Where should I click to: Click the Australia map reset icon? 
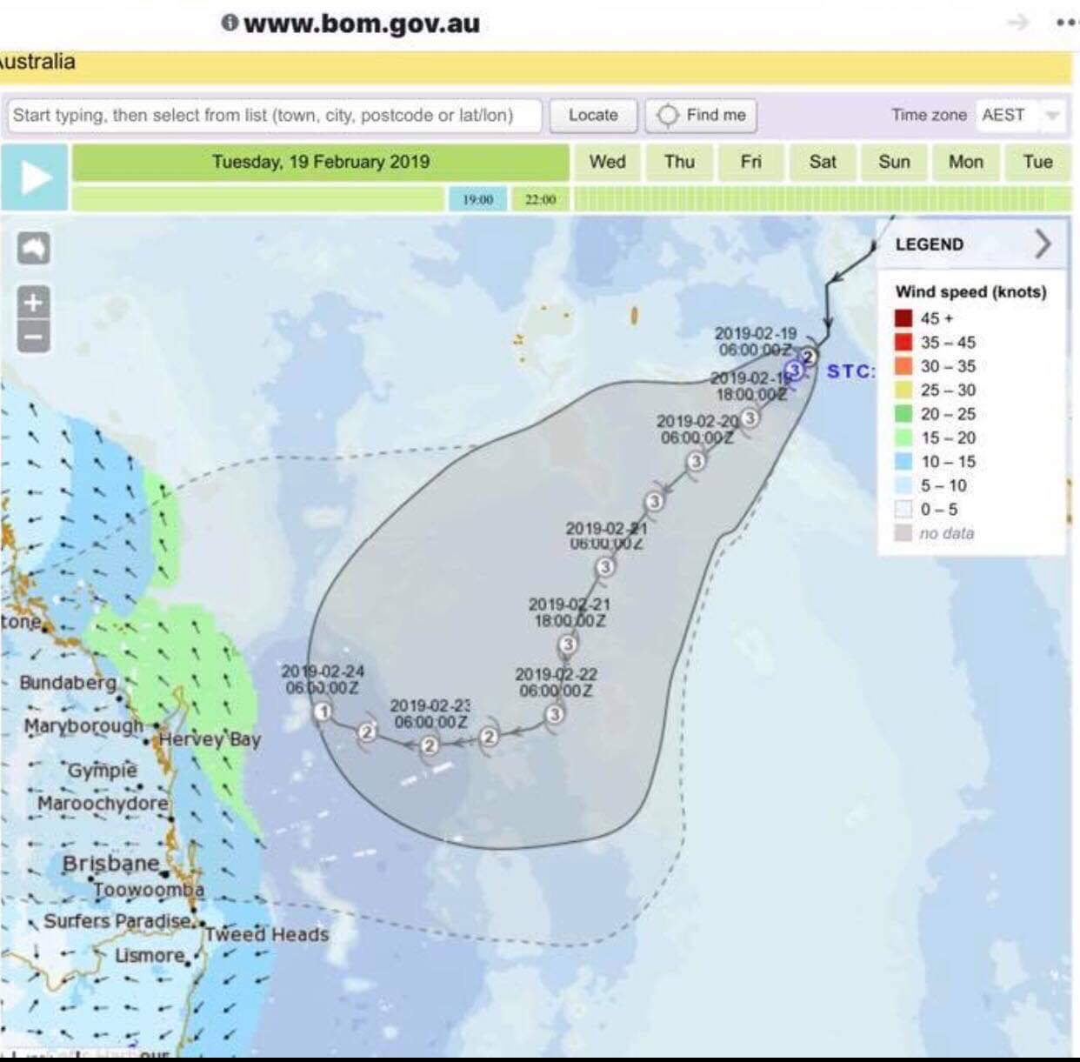click(x=34, y=249)
